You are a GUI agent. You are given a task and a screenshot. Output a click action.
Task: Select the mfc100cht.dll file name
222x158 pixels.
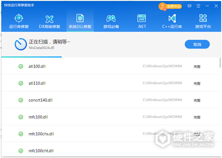click(x=41, y=151)
